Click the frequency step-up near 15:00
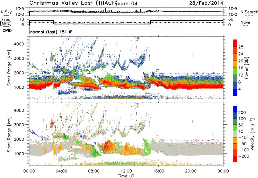Screen dimensions: 258x178 coord(150,22)
